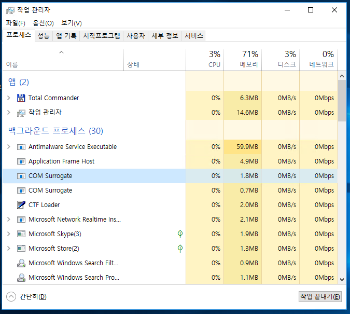This screenshot has height=314, width=350.
Task: Sort by the 네트워크 column header
Action: coord(318,60)
